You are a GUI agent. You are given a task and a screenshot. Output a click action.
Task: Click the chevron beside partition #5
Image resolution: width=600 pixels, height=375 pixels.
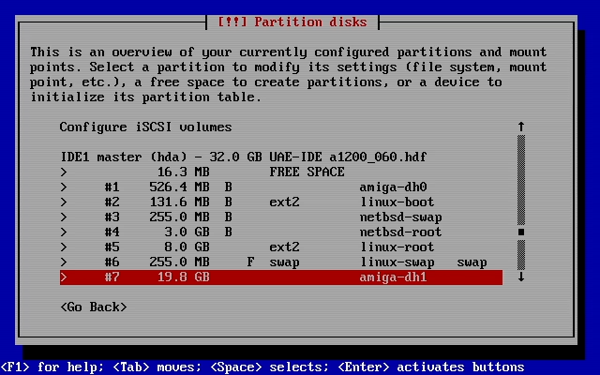(x=64, y=247)
